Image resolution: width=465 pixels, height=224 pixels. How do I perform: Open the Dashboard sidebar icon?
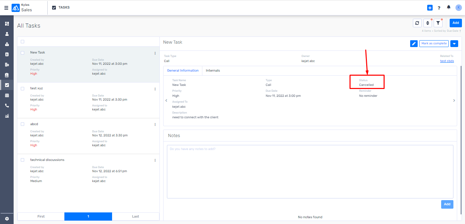pos(7,24)
